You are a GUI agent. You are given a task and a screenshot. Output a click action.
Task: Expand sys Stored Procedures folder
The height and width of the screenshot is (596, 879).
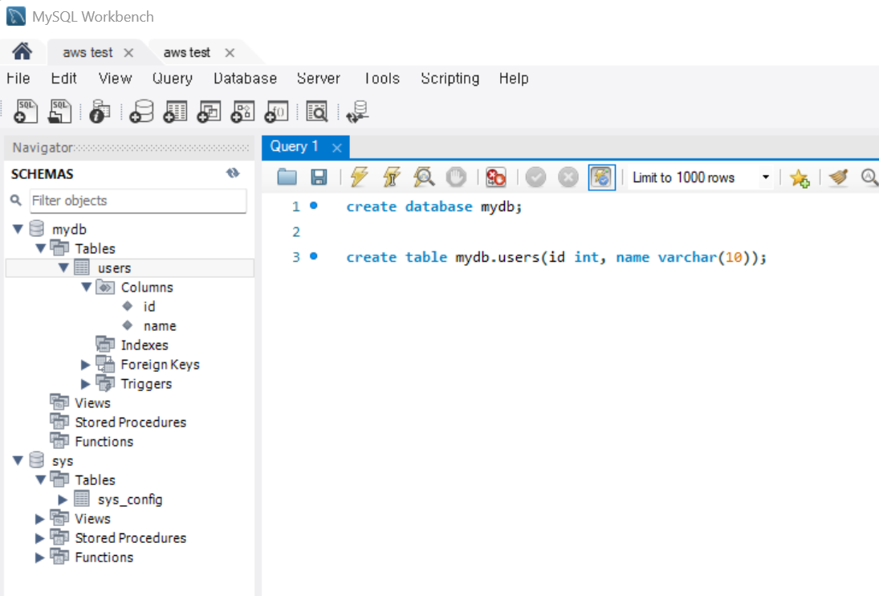[39, 537]
